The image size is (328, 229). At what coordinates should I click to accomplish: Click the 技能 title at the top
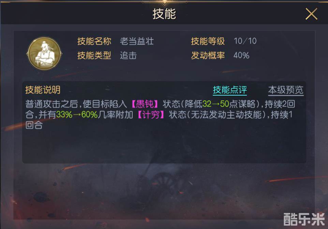[x=164, y=14]
